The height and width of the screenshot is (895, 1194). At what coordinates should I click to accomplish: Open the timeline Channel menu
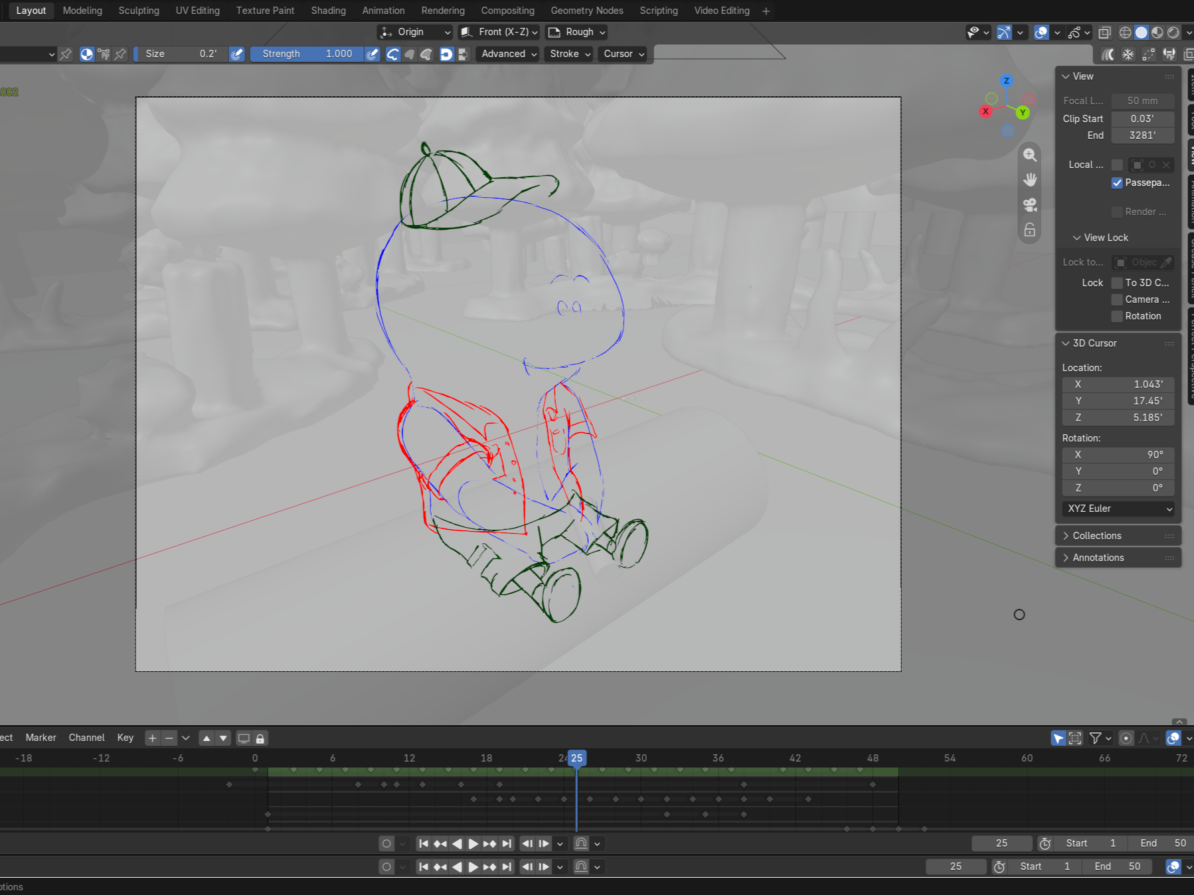tap(86, 738)
